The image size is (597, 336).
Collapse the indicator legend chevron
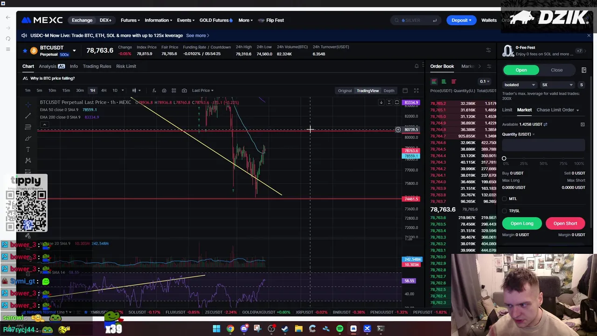[x=44, y=125]
